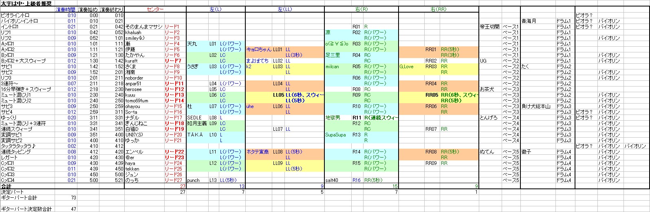Select the 演奏時間 header cell
Image resolution: width=650 pixels, height=212 pixels.
pos(66,9)
